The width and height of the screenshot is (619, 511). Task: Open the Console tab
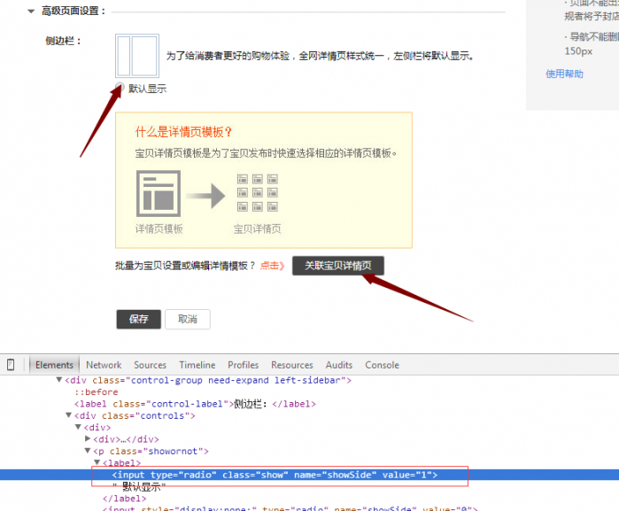point(382,365)
